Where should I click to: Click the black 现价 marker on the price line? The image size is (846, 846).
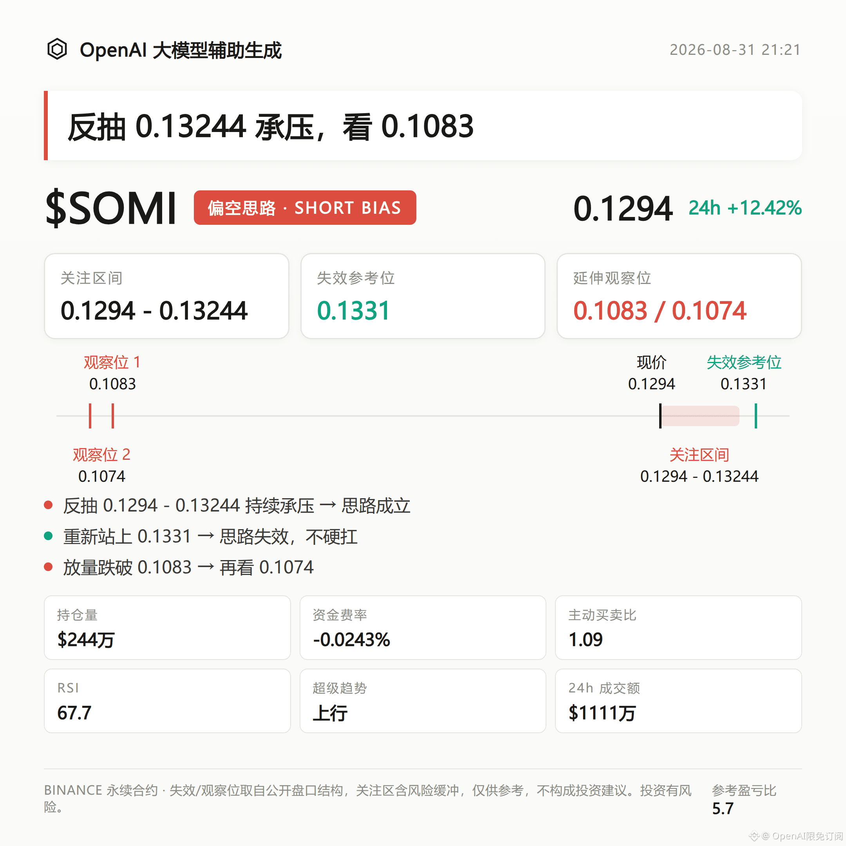(x=660, y=416)
